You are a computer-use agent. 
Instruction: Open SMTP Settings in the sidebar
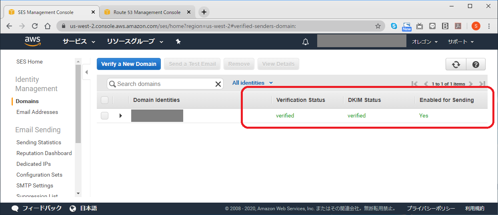point(35,185)
